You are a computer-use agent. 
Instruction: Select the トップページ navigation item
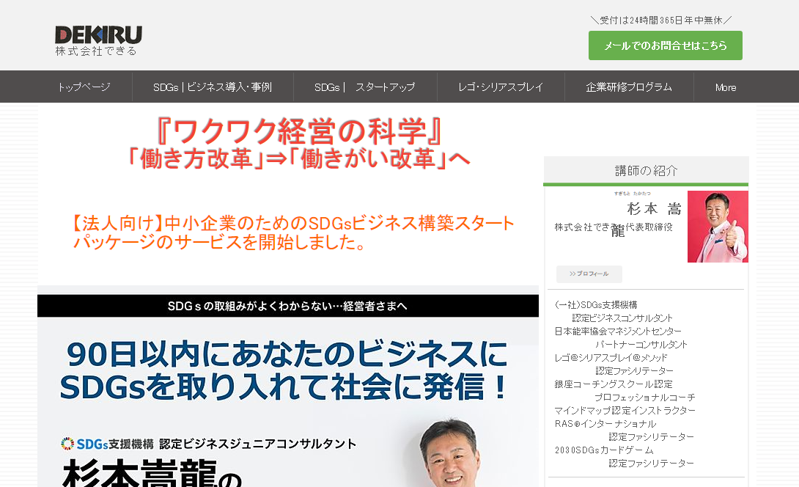pyautogui.click(x=84, y=87)
